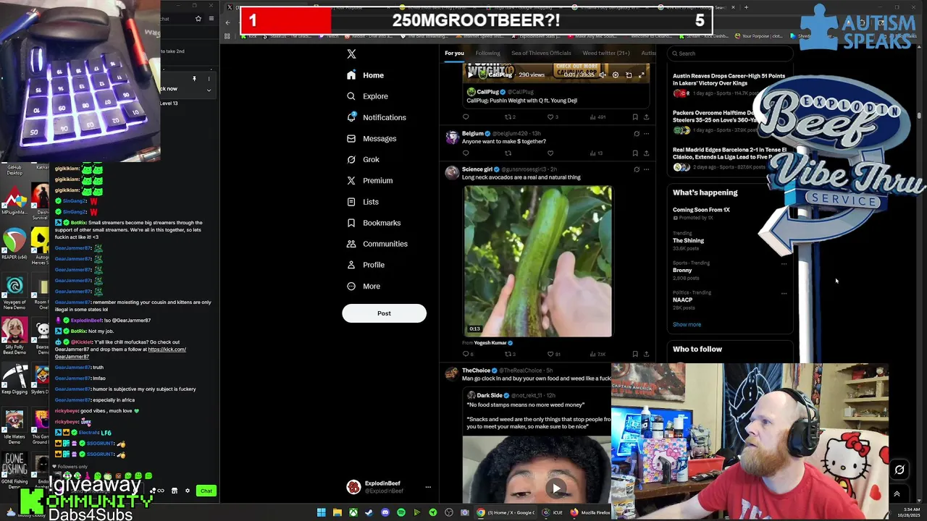Viewport: 927px width, 521px height.
Task: Bookmark the CaliPlug post
Action: [635, 117]
